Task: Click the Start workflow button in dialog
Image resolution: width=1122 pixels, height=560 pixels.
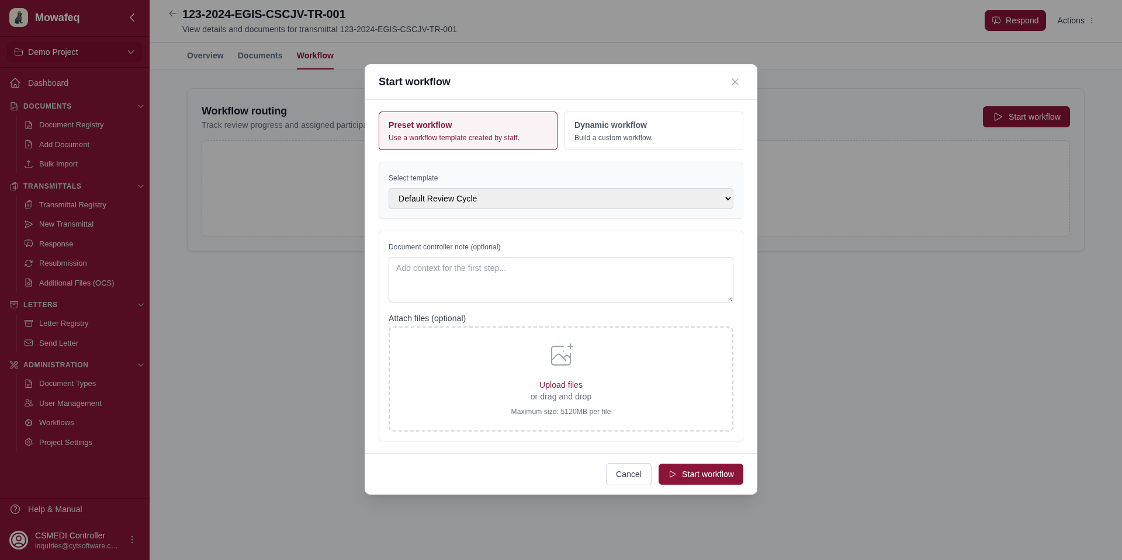Action: pyautogui.click(x=700, y=474)
